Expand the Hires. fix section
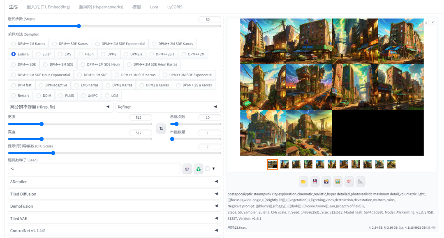The width and height of the screenshot is (444, 238). [61, 107]
